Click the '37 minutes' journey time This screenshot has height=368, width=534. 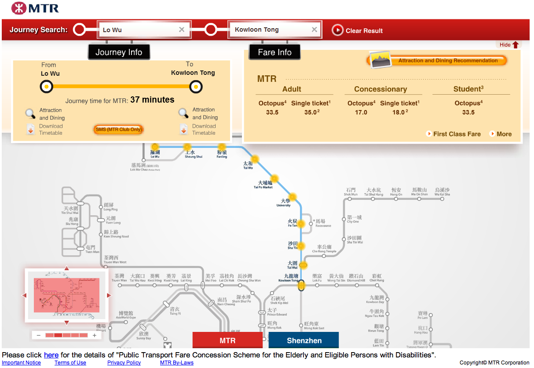click(x=152, y=99)
